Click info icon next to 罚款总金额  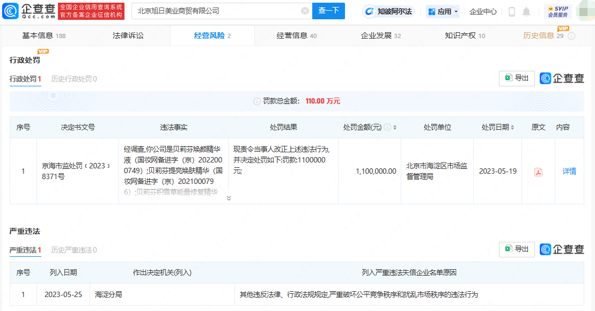[x=256, y=101]
